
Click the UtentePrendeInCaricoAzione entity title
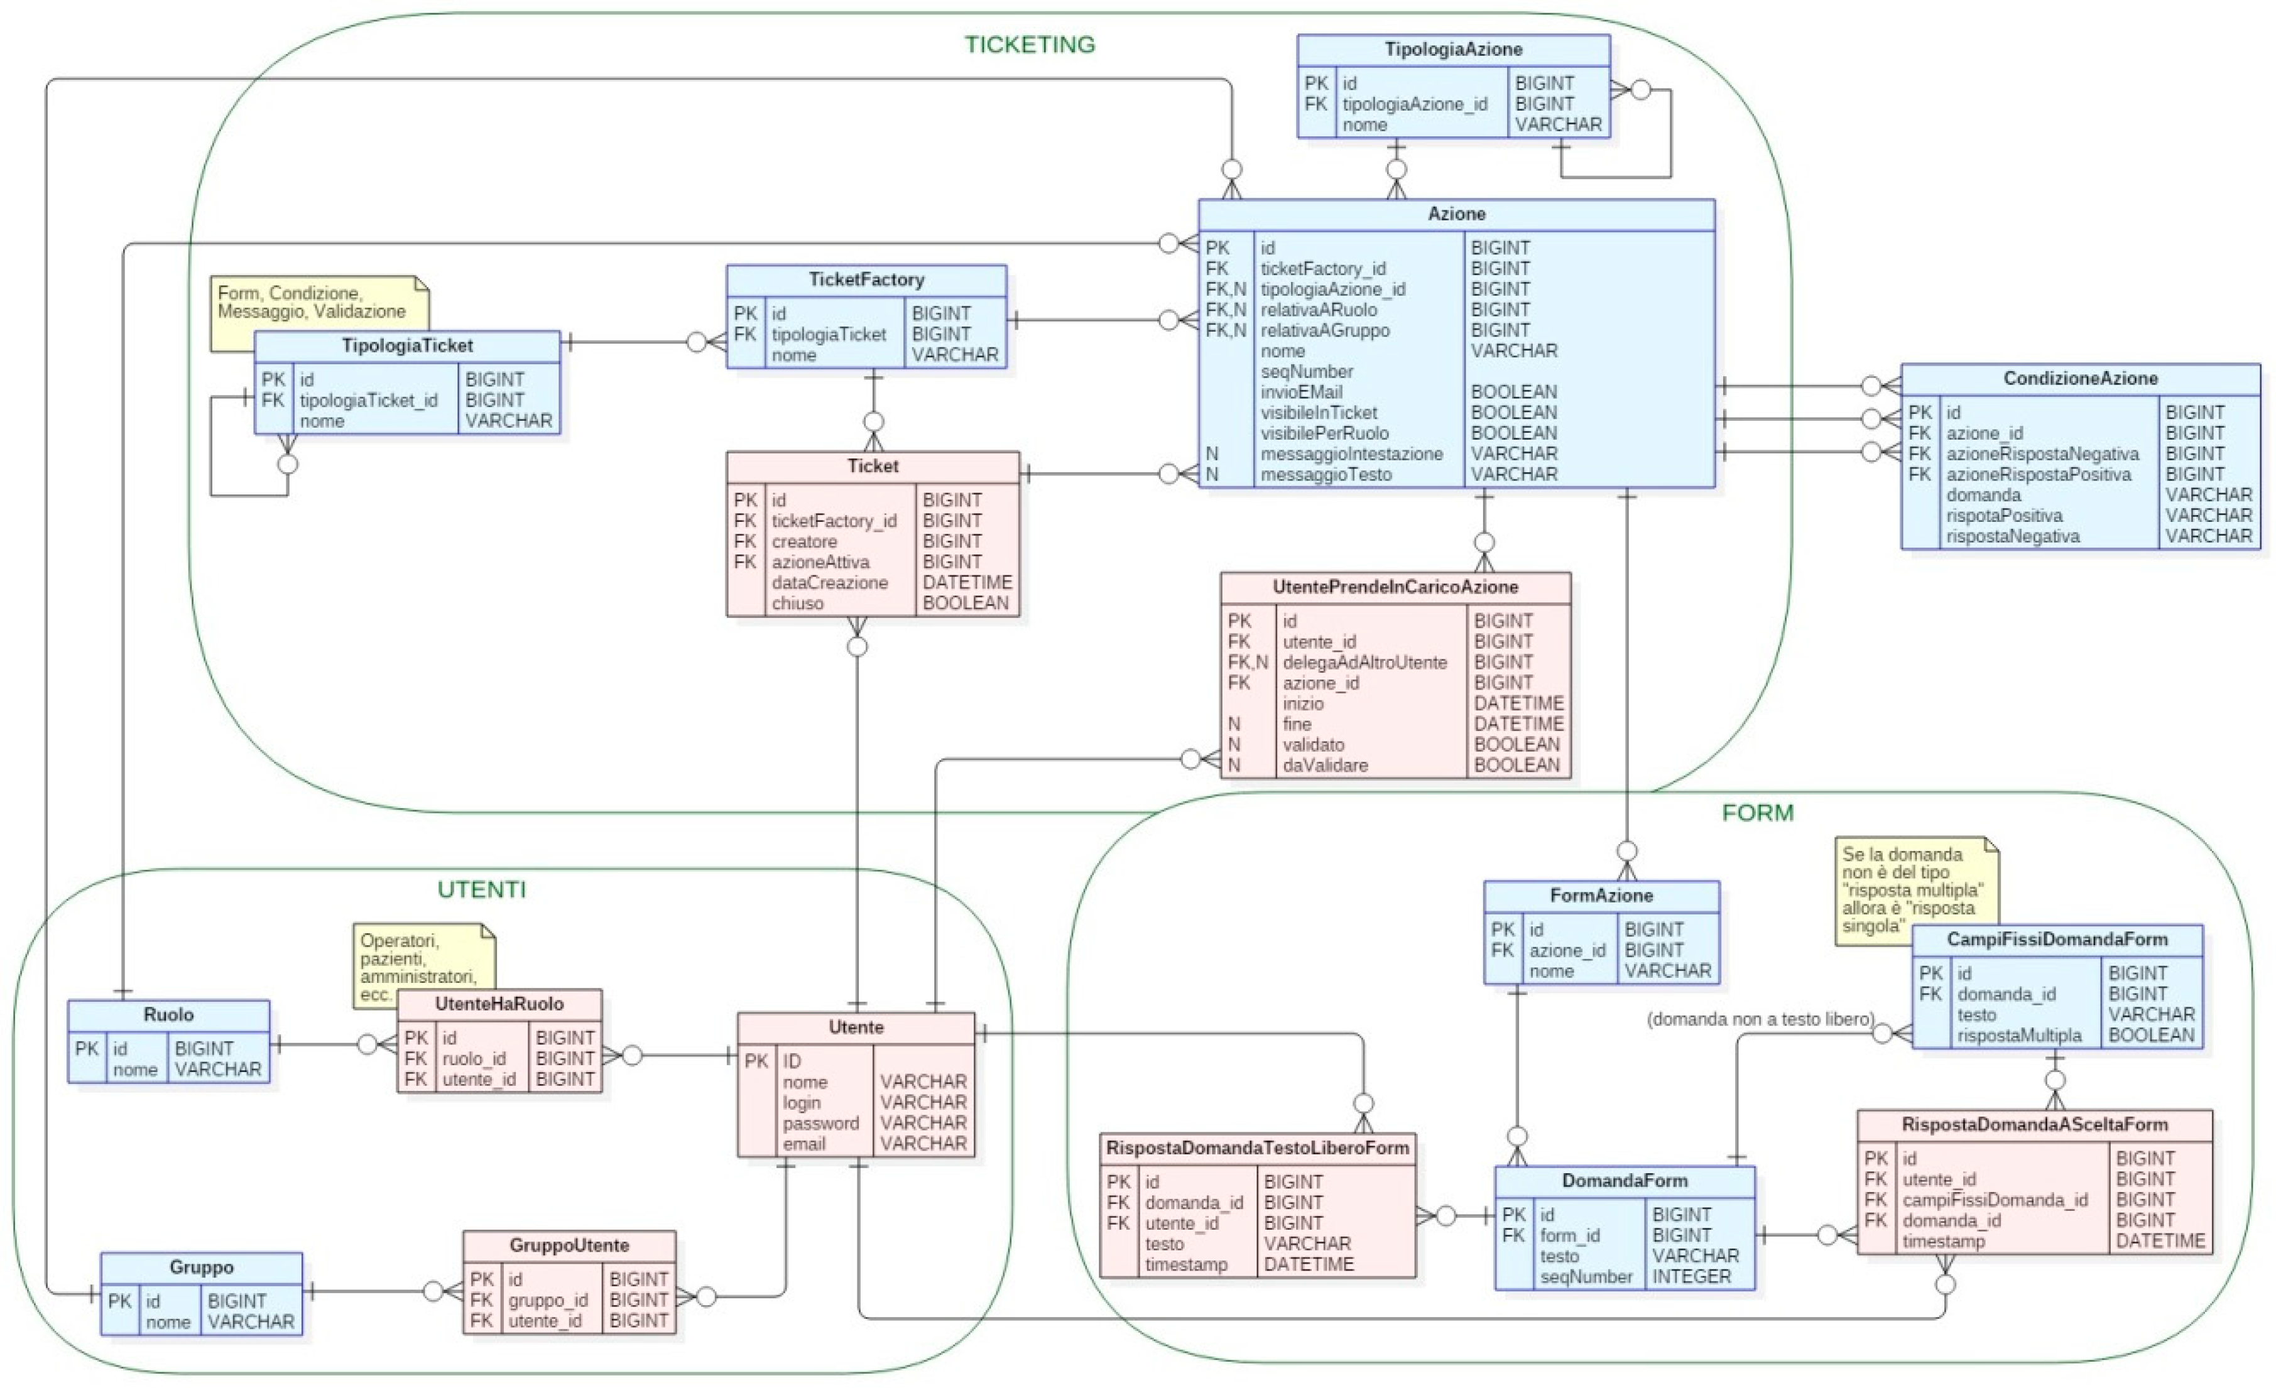click(1395, 587)
